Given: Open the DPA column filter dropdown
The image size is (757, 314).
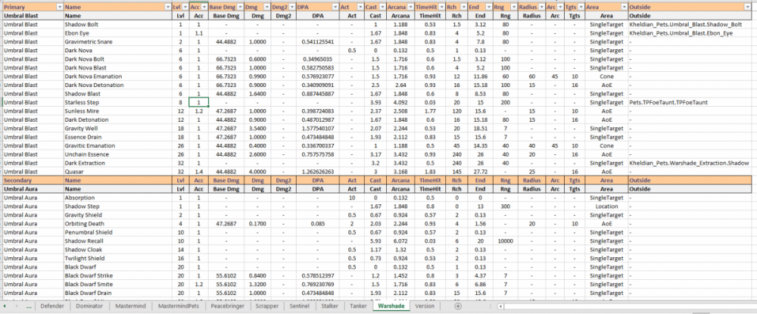Looking at the screenshot, I should pos(333,6).
